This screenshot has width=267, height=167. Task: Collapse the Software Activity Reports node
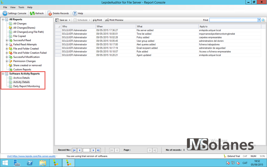point(3,74)
